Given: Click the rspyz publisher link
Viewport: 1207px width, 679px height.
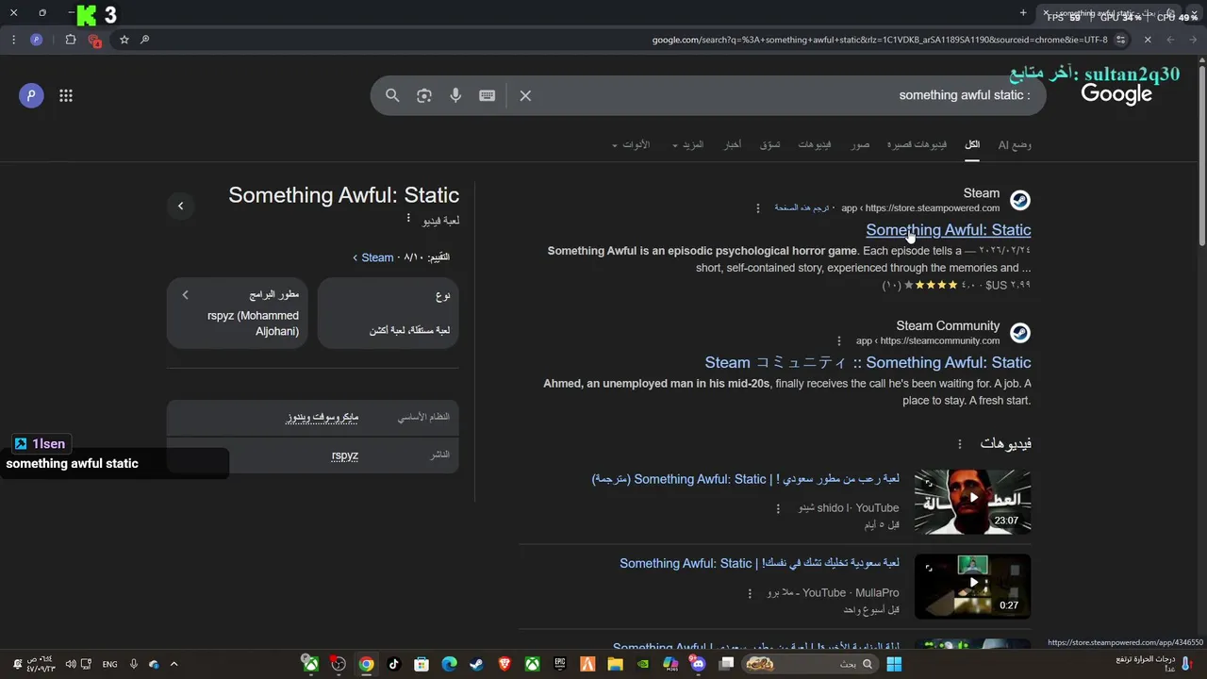Looking at the screenshot, I should click(345, 455).
